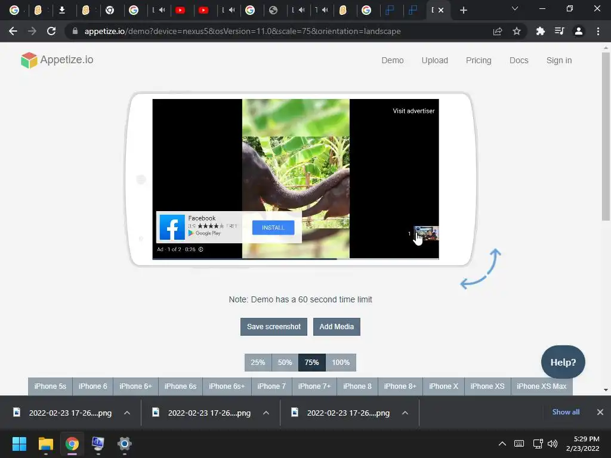Click Save screenshot button
The image size is (611, 458).
(x=273, y=327)
